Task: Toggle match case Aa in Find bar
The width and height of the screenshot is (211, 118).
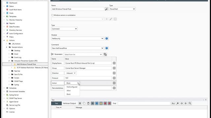Action: [173, 103]
